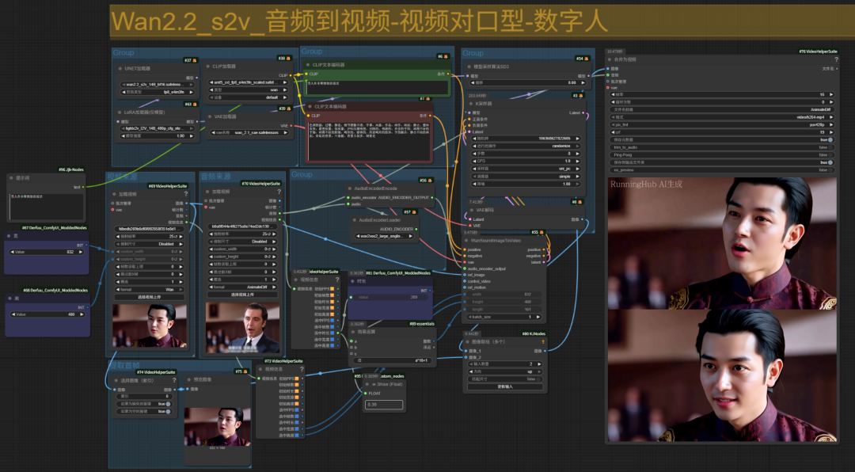The width and height of the screenshot is (855, 472).
Task: Collapse the 简易运算 node title dot
Action: (x=352, y=332)
